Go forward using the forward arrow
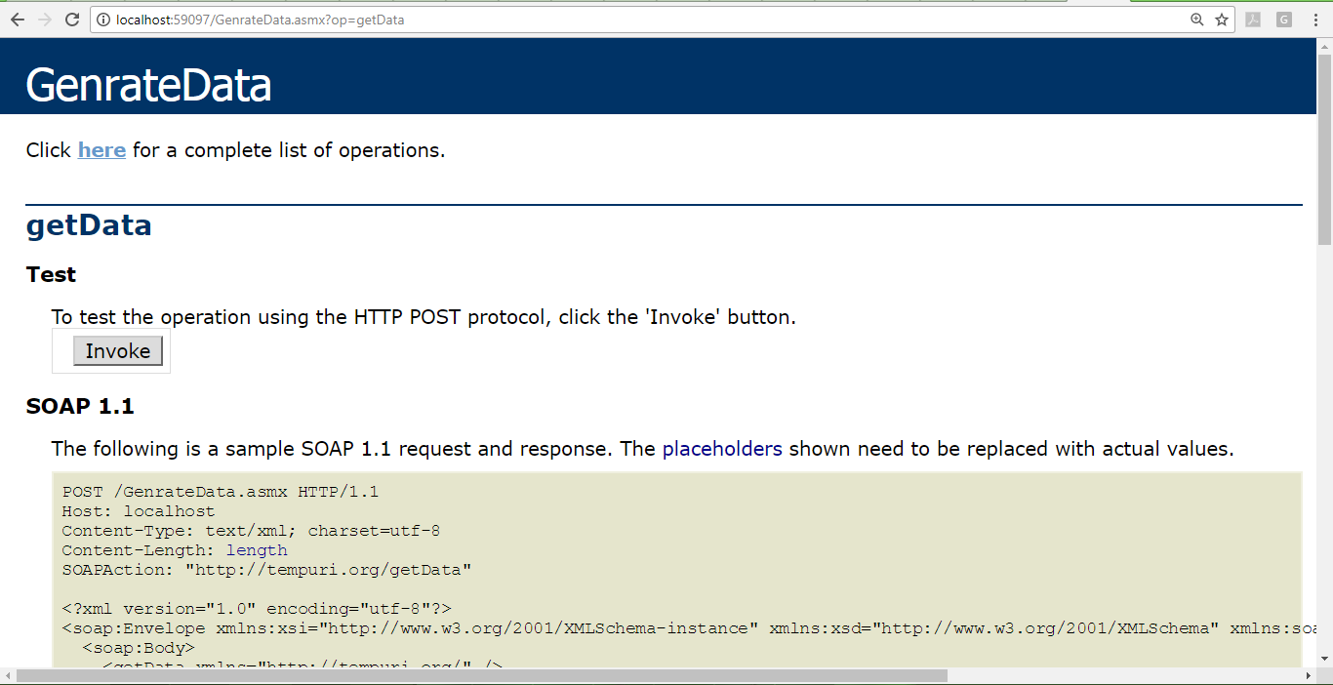 [44, 19]
